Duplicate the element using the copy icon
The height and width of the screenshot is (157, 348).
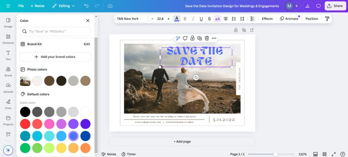[199, 38]
